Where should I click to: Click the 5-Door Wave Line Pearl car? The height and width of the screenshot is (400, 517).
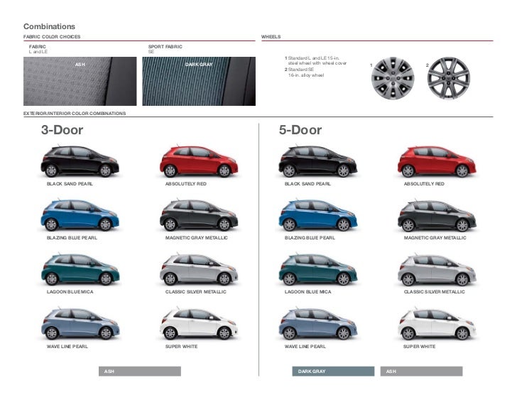coord(318,323)
